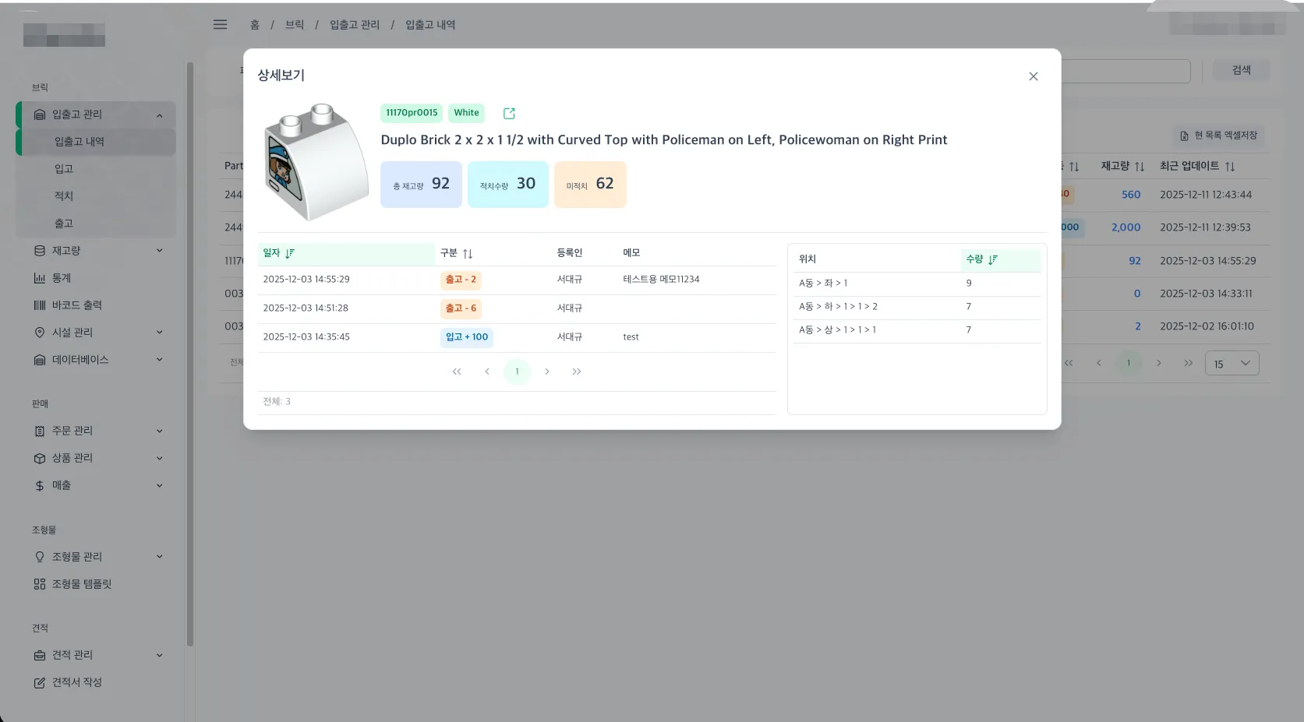Viewport: 1304px width, 722px height.
Task: Open the page size dropdown showing 15
Action: [x=1232, y=363]
